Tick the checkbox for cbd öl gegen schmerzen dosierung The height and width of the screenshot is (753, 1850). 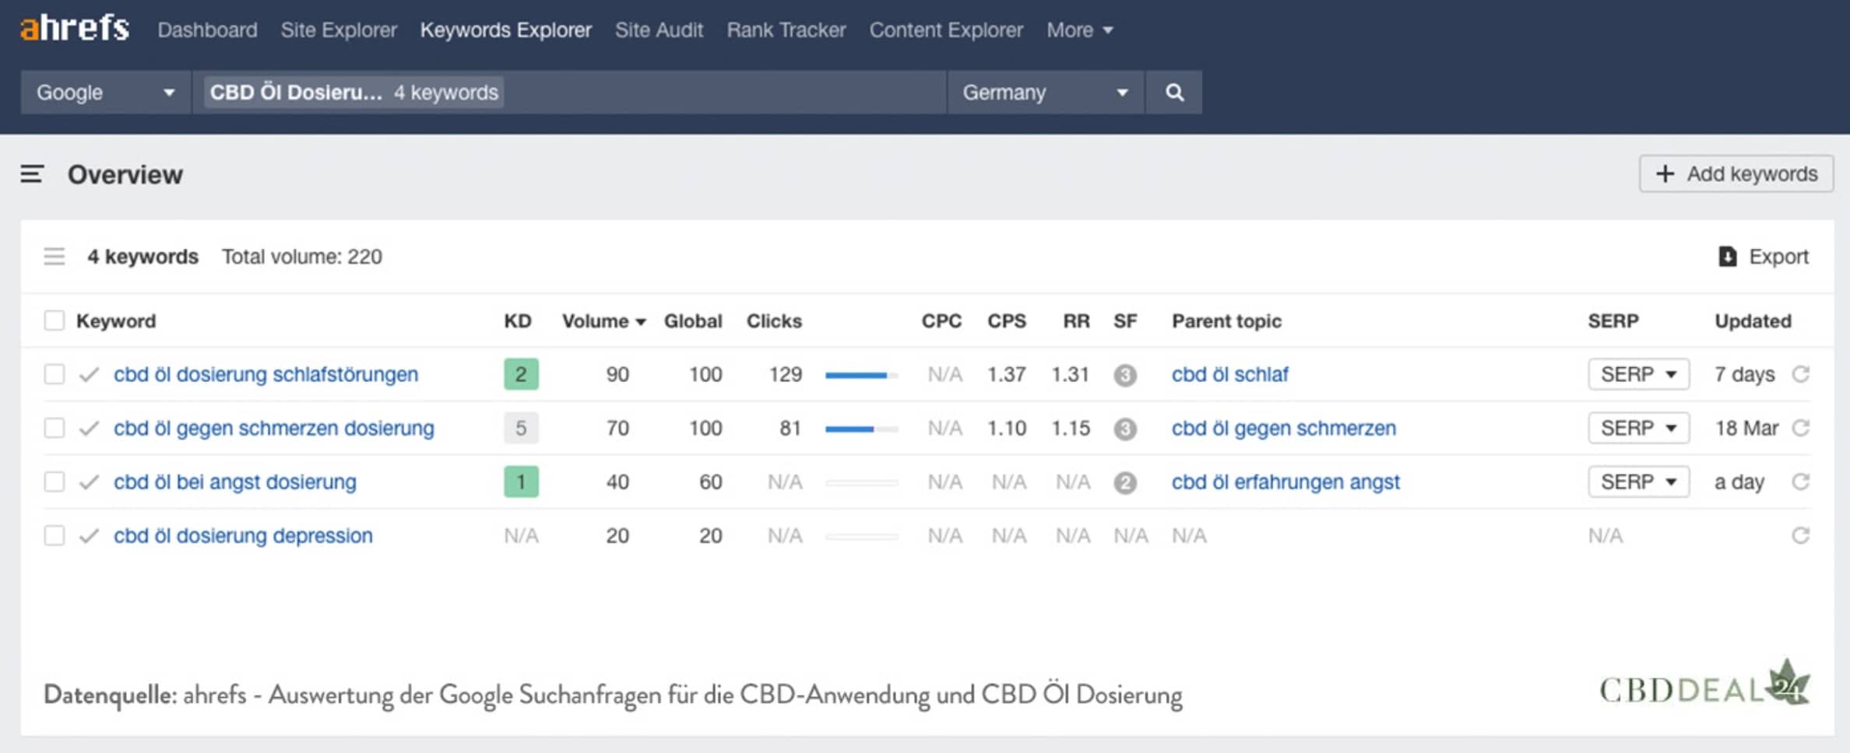click(x=55, y=428)
